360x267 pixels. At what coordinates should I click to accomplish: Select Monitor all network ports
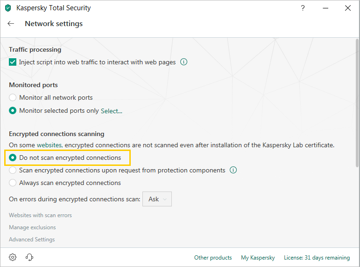click(13, 97)
